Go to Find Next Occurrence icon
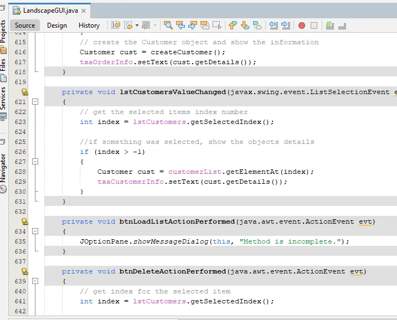This screenshot has height=320, width=397. (193, 25)
